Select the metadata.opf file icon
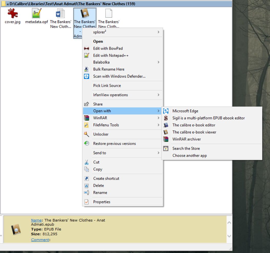Viewport: 270px width, 253px height. [36, 13]
